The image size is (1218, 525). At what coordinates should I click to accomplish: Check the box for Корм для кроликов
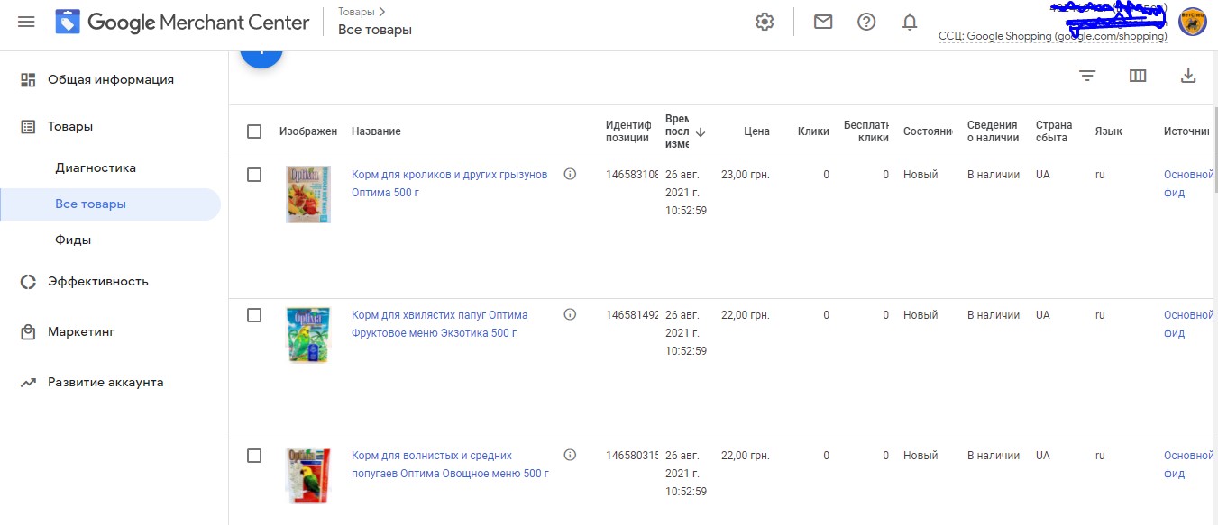click(254, 175)
